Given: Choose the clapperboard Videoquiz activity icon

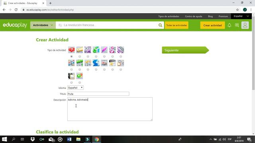Looking at the screenshot, I should tap(112, 63).
